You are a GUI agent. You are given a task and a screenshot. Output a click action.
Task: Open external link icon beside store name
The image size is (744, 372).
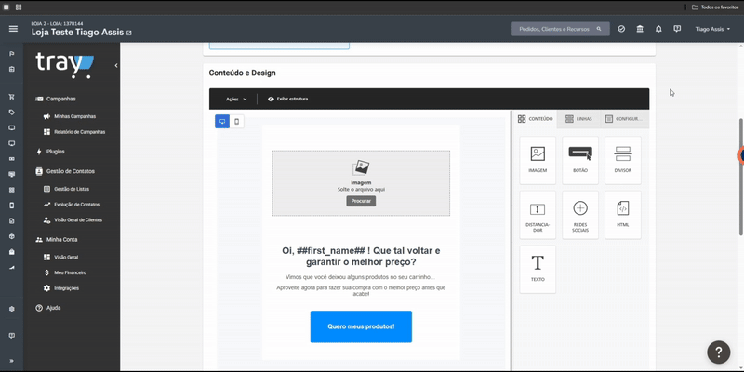tap(129, 33)
